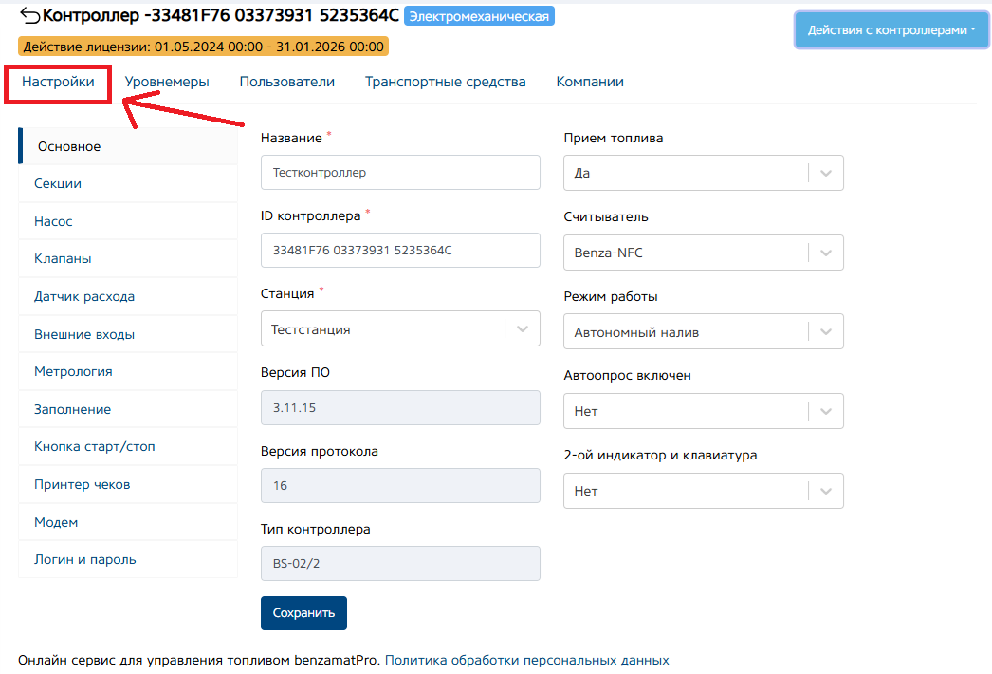
Task: Open the Действия с контроллерами dropdown
Action: [x=891, y=30]
